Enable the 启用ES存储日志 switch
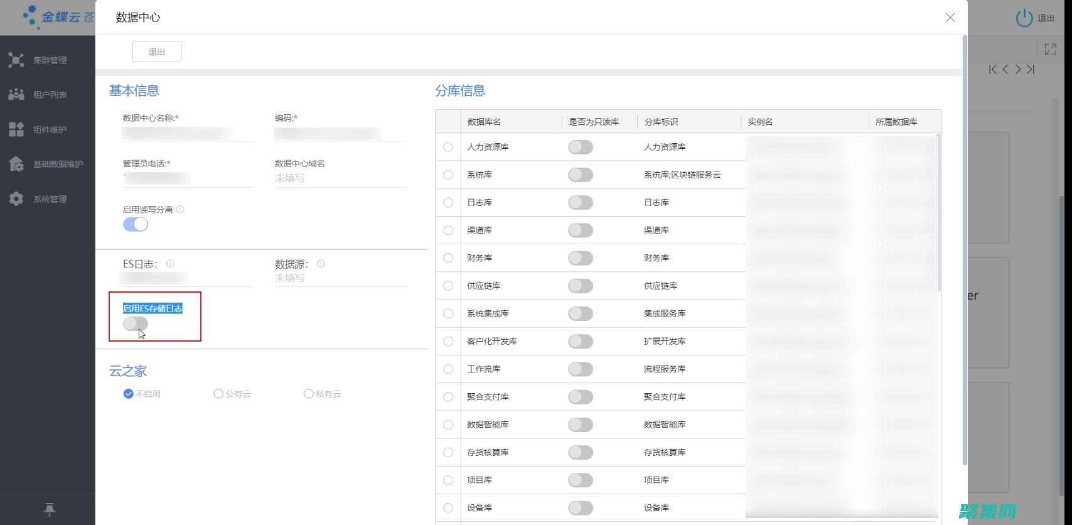Viewport: 1072px width, 525px height. tap(136, 323)
